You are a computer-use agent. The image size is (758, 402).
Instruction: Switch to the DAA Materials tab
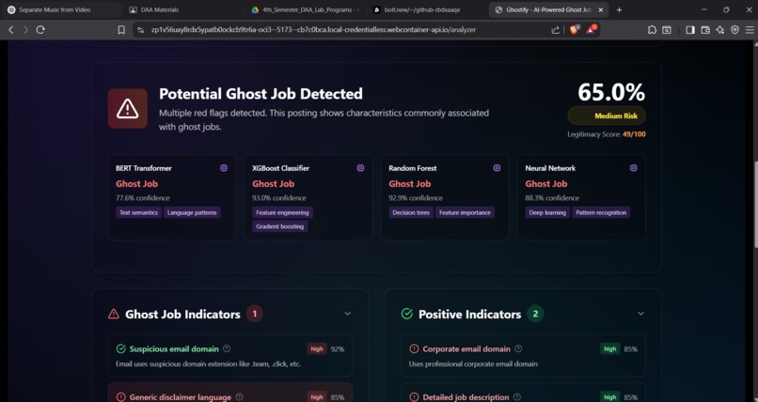[x=182, y=9]
